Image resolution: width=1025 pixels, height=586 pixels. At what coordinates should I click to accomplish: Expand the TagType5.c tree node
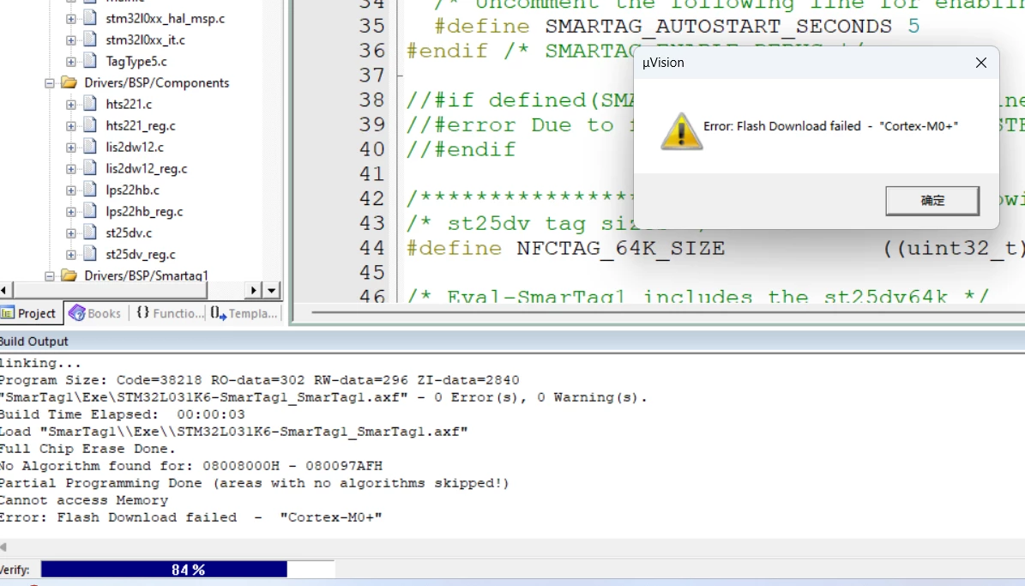pos(70,62)
